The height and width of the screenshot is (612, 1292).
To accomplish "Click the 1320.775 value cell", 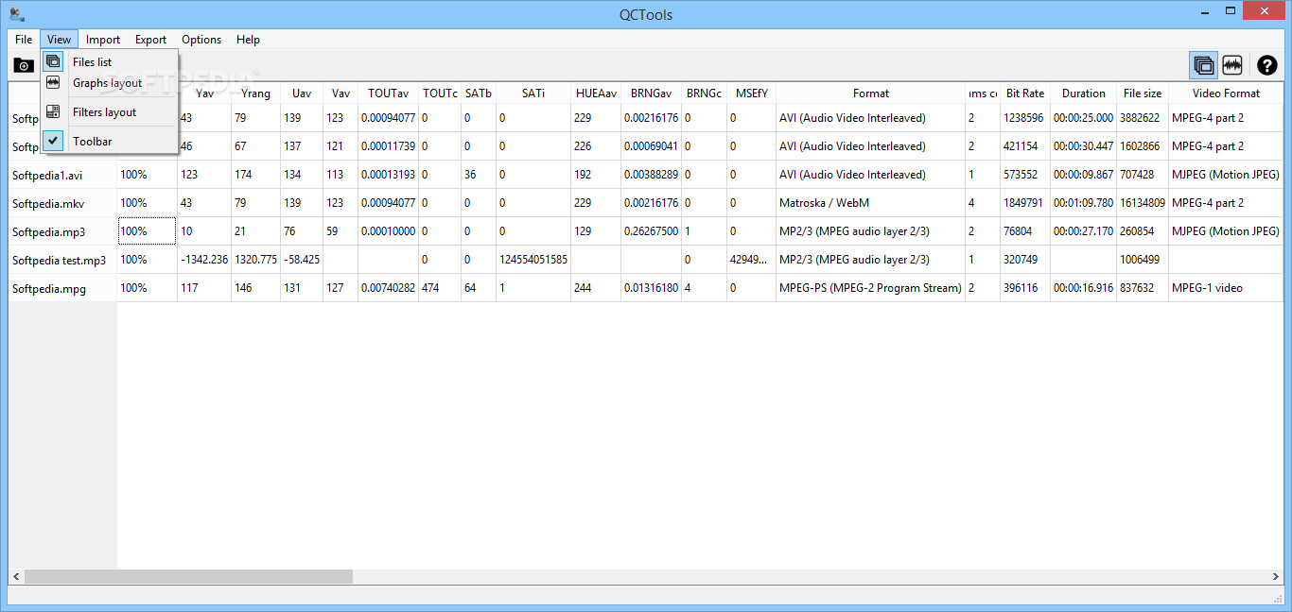I will pyautogui.click(x=255, y=260).
